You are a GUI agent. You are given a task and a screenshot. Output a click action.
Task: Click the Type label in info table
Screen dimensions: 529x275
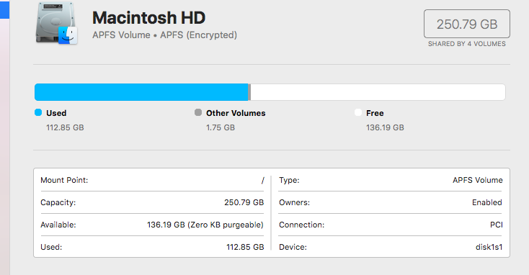point(289,180)
